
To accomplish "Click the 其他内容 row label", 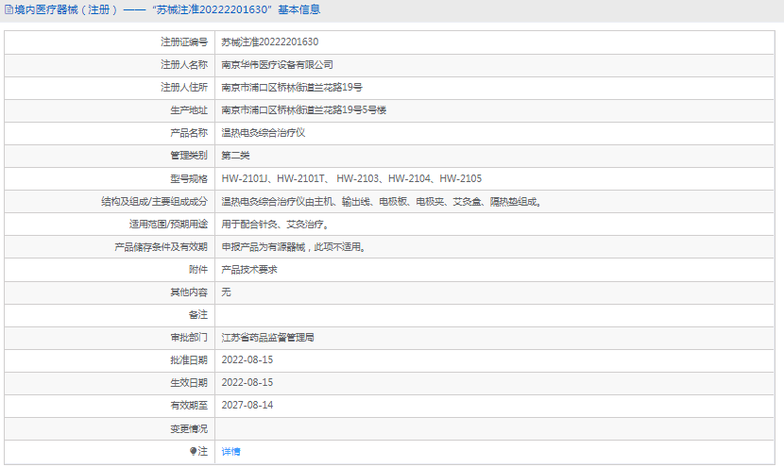I will pyautogui.click(x=189, y=292).
